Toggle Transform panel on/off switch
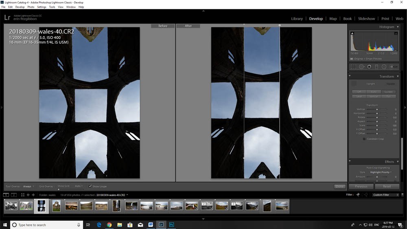The height and width of the screenshot is (229, 407). [x=350, y=76]
